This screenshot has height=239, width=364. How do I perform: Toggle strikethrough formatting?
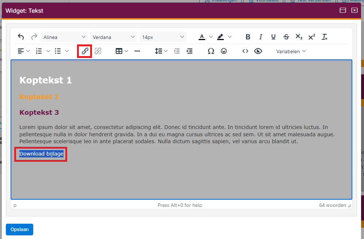286,37
